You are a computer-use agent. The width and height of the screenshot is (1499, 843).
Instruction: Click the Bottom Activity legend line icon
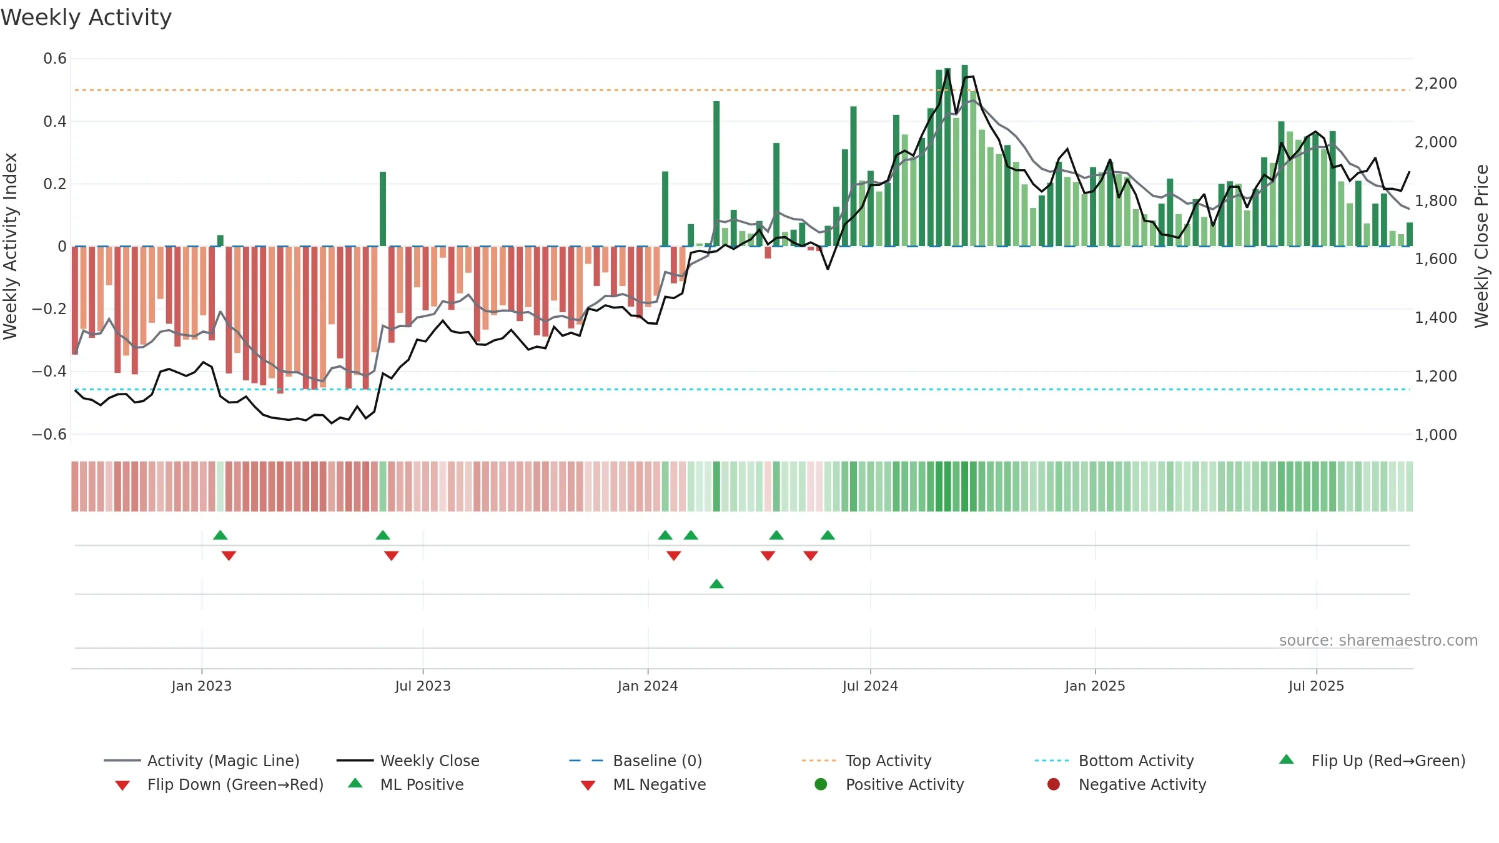(1052, 761)
